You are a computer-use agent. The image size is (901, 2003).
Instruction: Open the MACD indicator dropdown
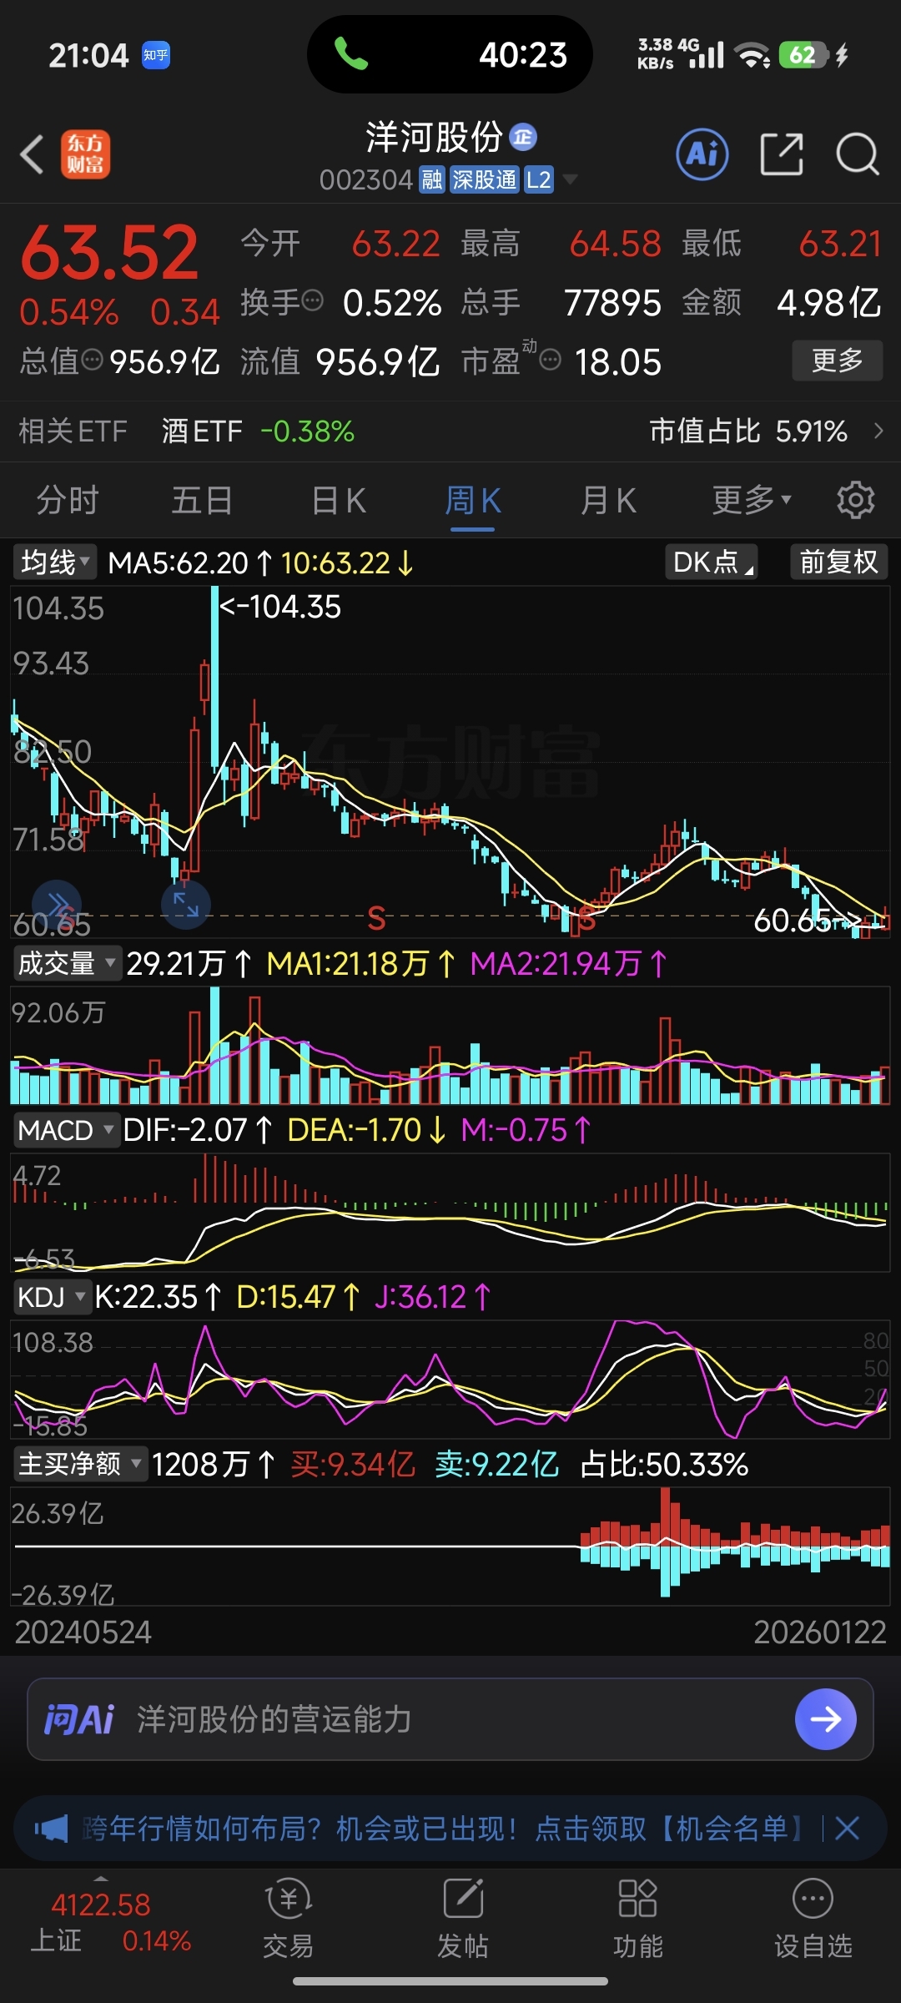click(66, 1131)
